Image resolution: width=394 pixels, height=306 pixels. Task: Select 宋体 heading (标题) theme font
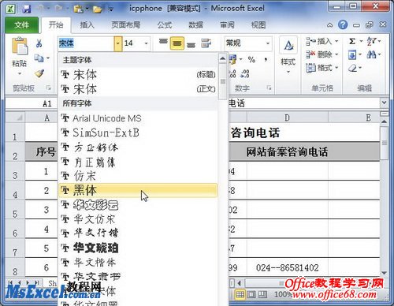point(138,75)
